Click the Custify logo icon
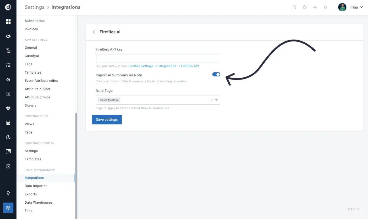The width and height of the screenshot is (368, 219). [x=8, y=7]
